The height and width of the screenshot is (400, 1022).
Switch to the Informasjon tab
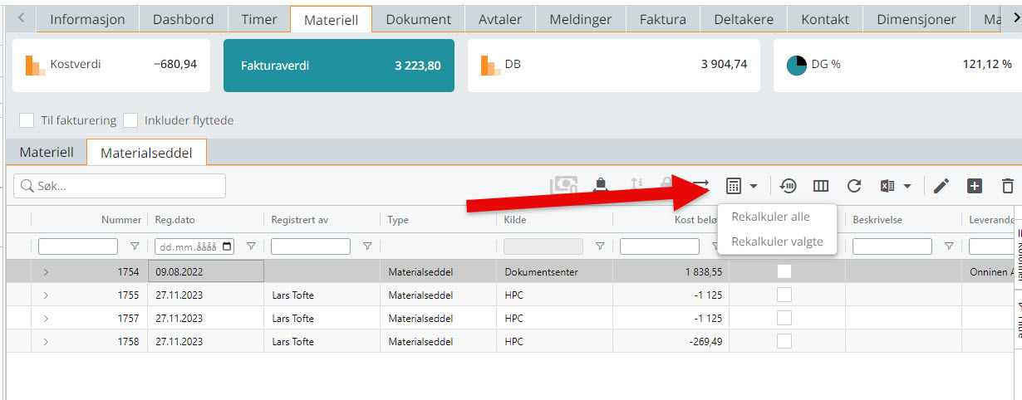(86, 19)
